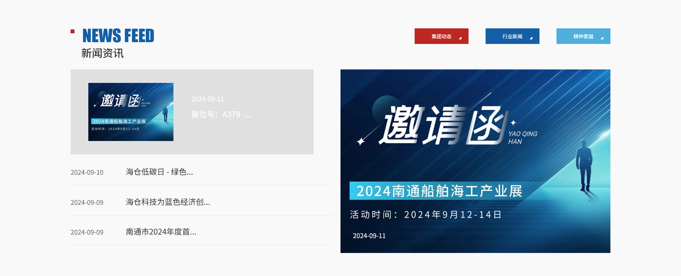Click the 新闻资讯 subtitle
Viewport: 681px width, 276px height.
(x=103, y=53)
